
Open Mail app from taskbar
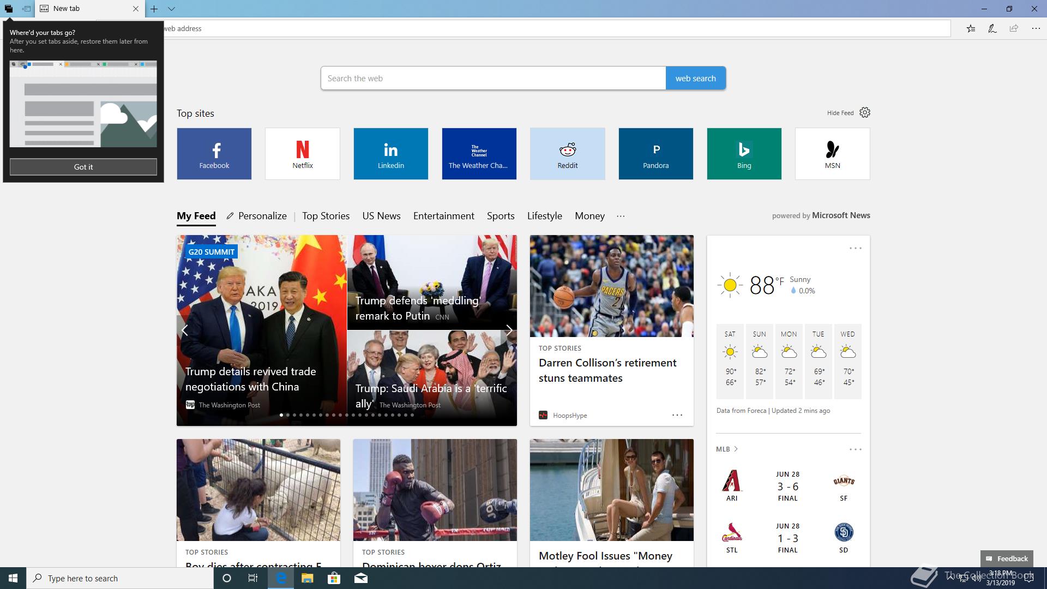pos(360,578)
